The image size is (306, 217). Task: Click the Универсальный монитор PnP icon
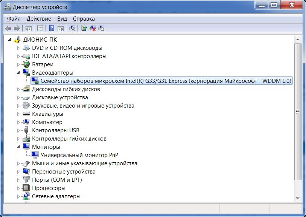(x=35, y=155)
